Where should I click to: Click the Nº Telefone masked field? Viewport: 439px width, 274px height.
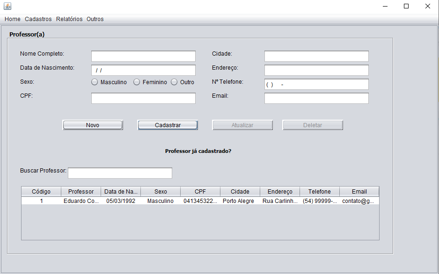[317, 84]
